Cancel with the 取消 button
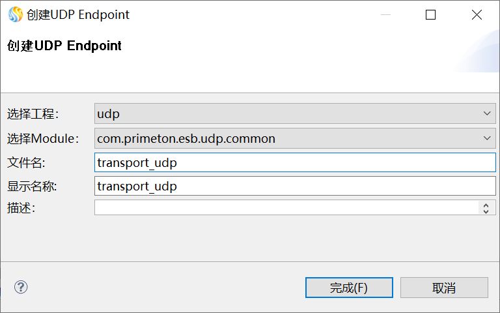The width and height of the screenshot is (500, 313). 444,288
